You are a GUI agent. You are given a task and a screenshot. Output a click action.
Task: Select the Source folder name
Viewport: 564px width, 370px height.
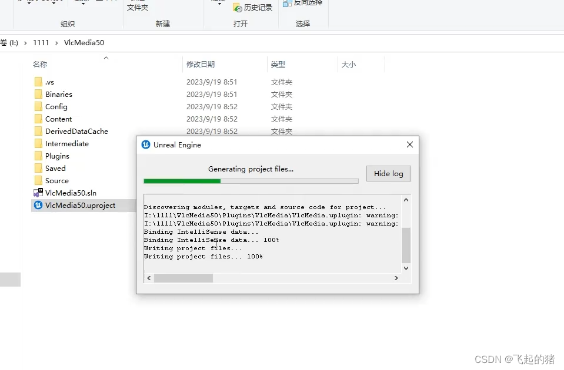pyautogui.click(x=57, y=181)
